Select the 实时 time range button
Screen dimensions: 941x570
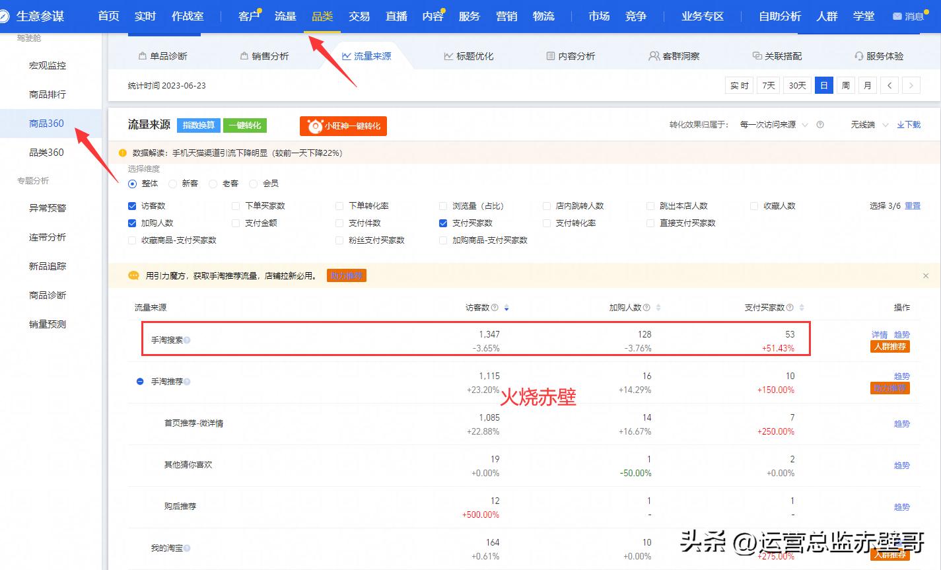740,85
